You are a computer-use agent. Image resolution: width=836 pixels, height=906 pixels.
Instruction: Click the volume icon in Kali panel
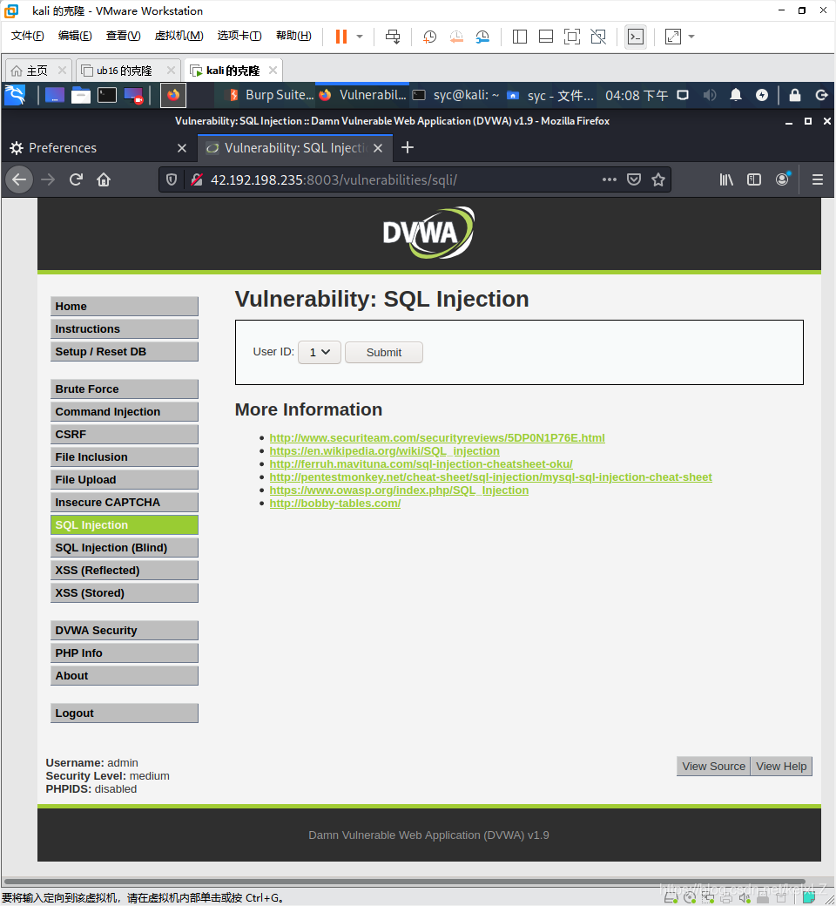(710, 95)
